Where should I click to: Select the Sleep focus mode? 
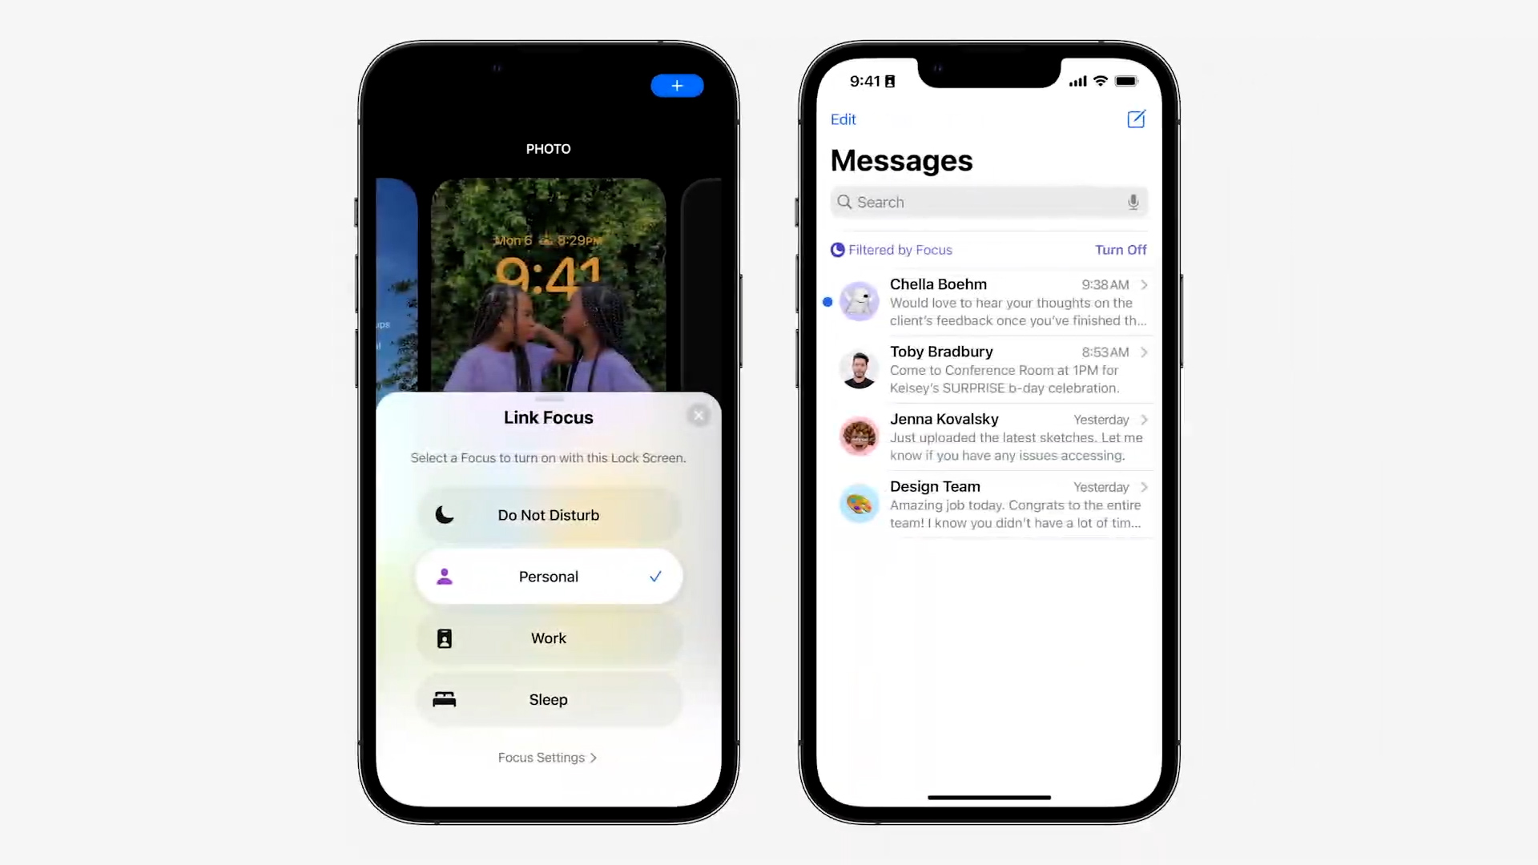(548, 699)
